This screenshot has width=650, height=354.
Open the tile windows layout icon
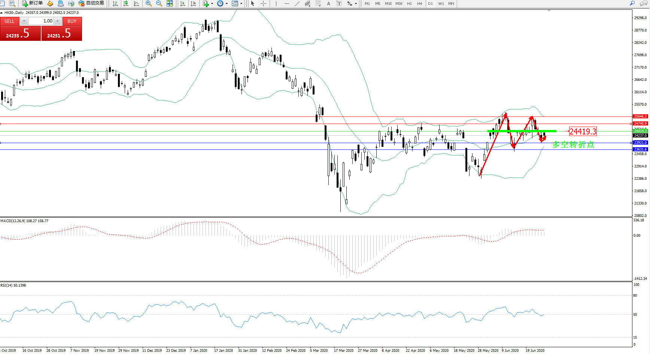pos(170,3)
